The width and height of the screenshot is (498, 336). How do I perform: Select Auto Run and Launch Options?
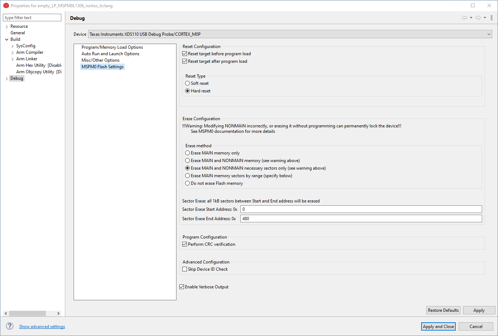point(110,54)
